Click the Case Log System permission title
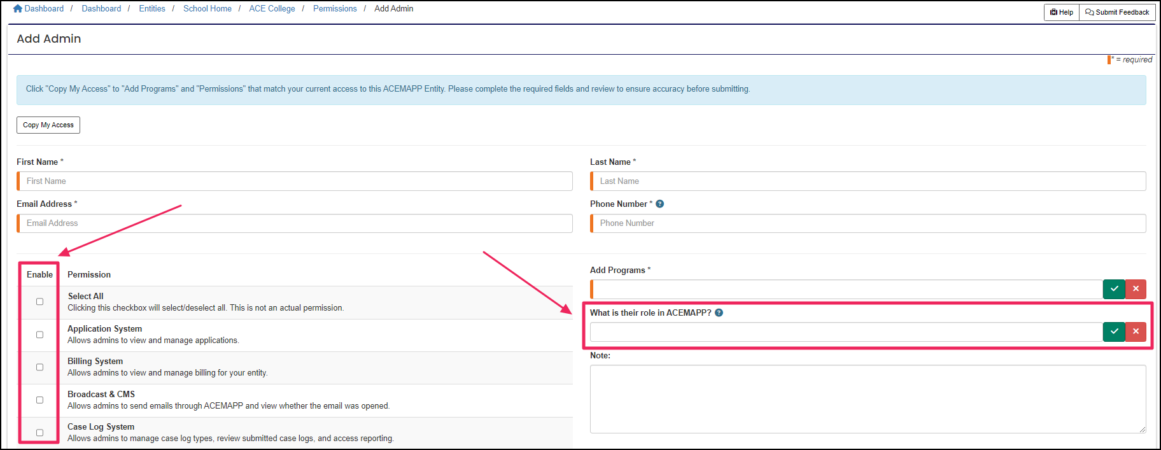This screenshot has height=450, width=1161. [101, 427]
